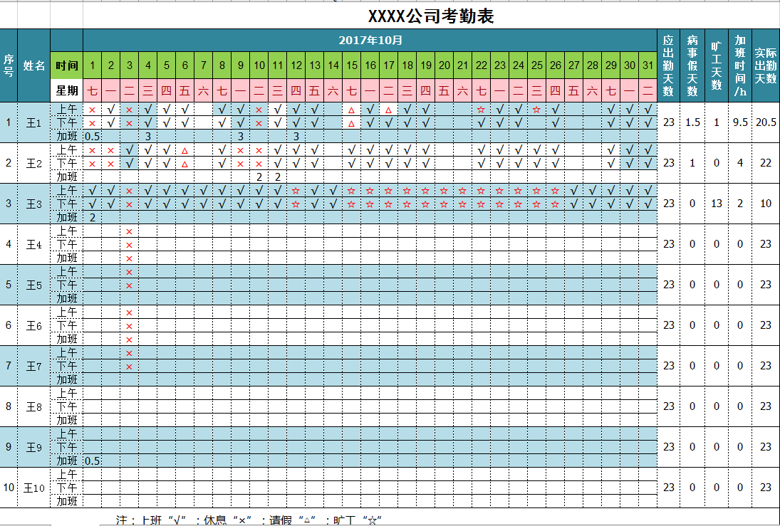Viewport: 780px width, 526px height.
Task: Click 王2's day 10 overtime value 2
Action: coord(259,177)
